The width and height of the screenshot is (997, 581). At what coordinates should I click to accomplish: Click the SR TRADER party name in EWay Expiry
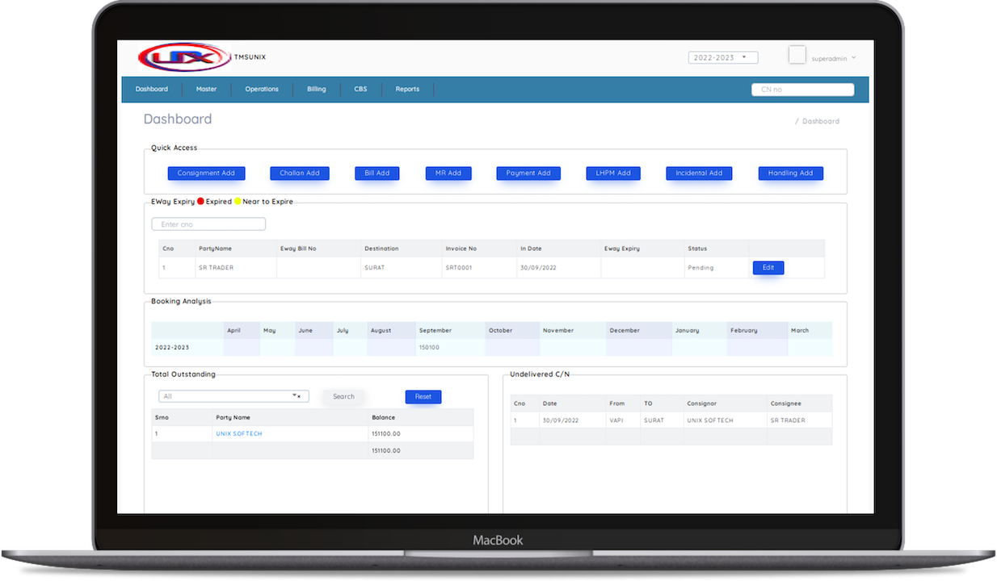[216, 268]
